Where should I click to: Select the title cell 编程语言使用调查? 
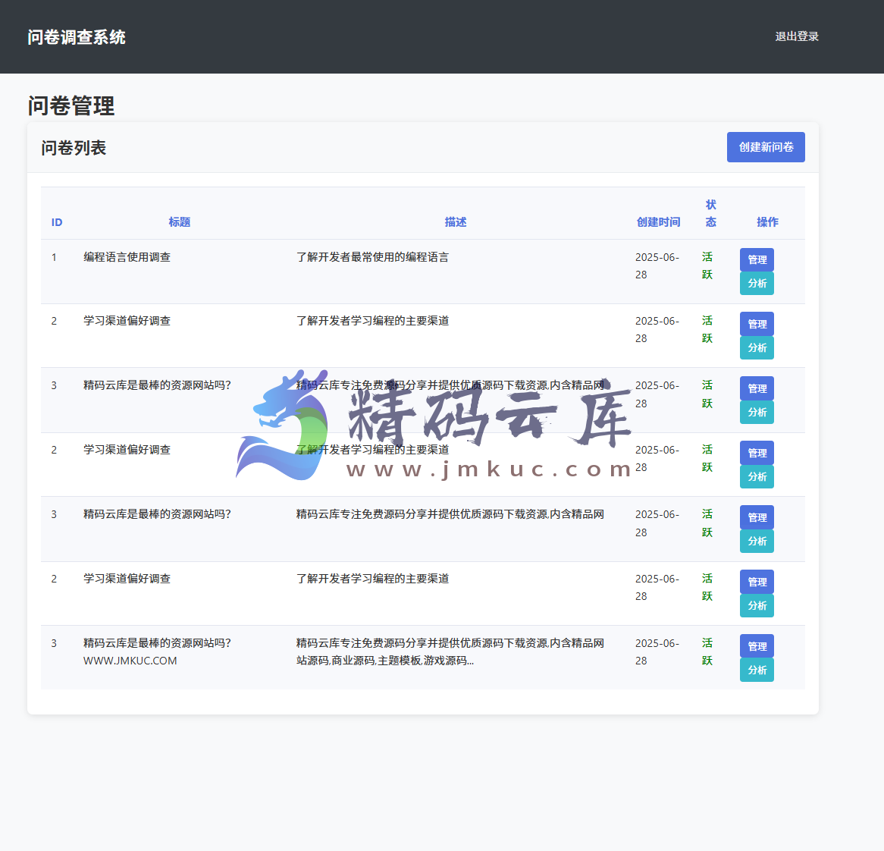coord(127,257)
